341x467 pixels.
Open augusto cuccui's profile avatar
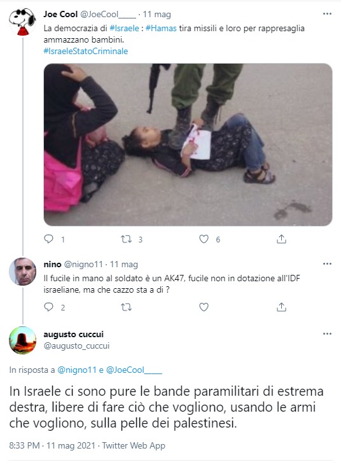[x=23, y=340]
